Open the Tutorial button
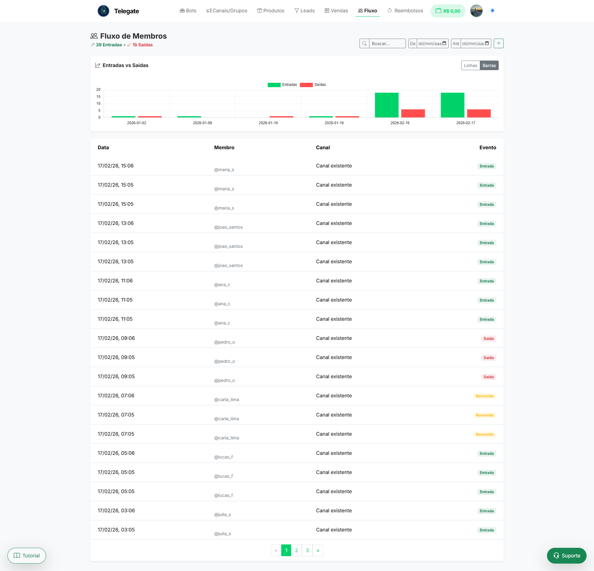 point(27,556)
